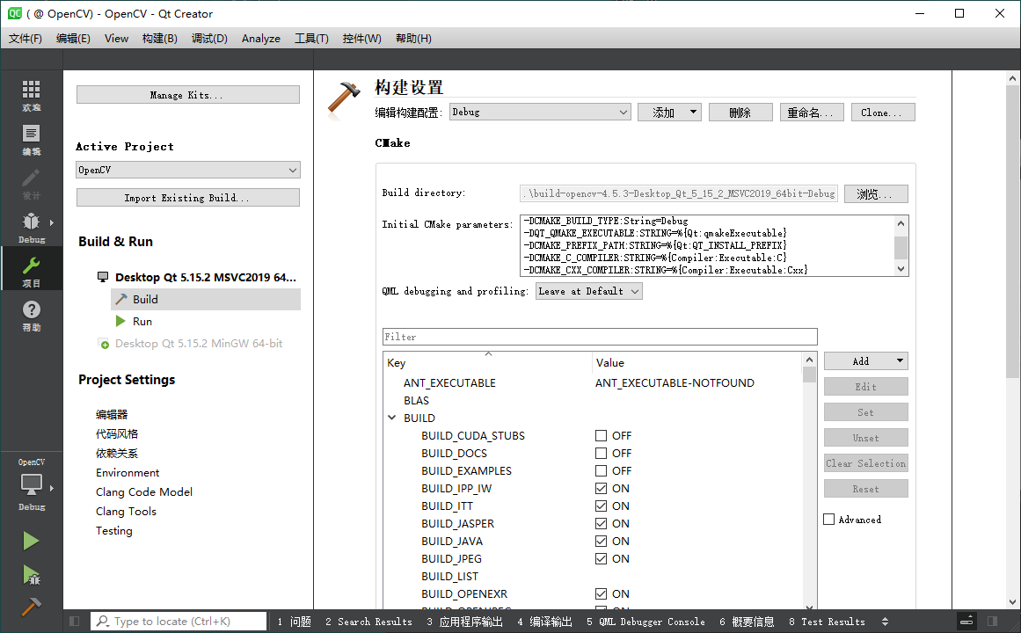The height and width of the screenshot is (633, 1021).
Task: Click the 重命名 rename button
Action: (x=812, y=112)
